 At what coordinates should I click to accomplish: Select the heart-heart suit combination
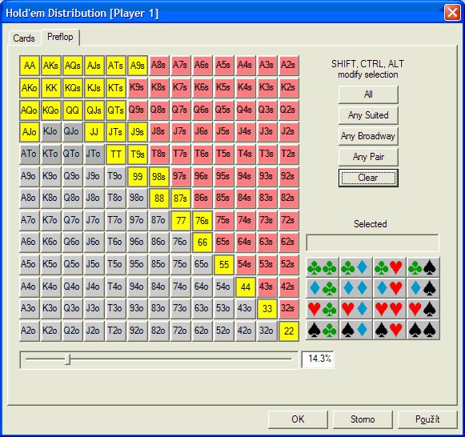pos(389,309)
